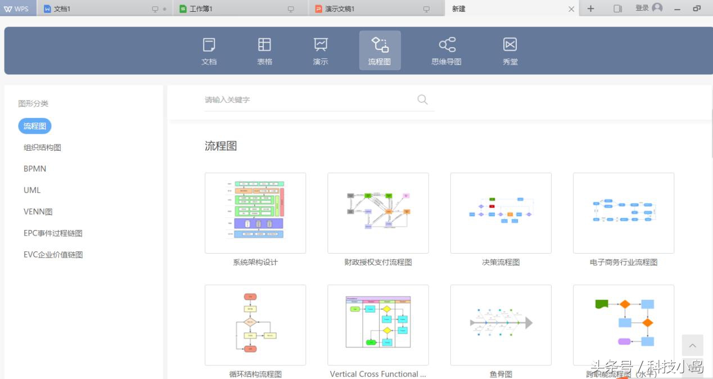Screen dimensions: 713x379
Task: Select the BPMN category
Action: [35, 168]
